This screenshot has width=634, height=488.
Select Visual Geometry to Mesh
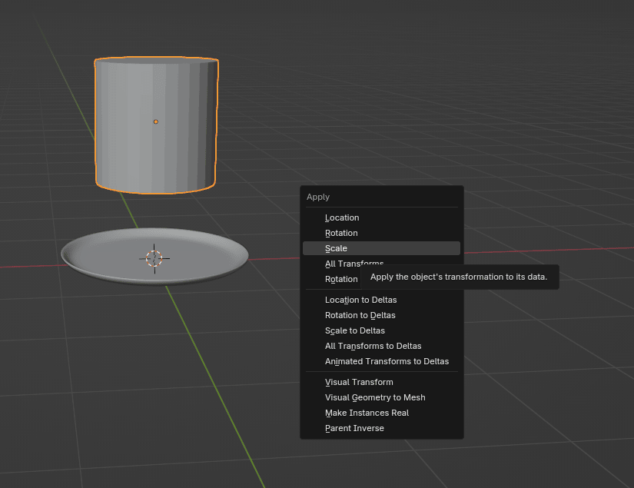[375, 397]
